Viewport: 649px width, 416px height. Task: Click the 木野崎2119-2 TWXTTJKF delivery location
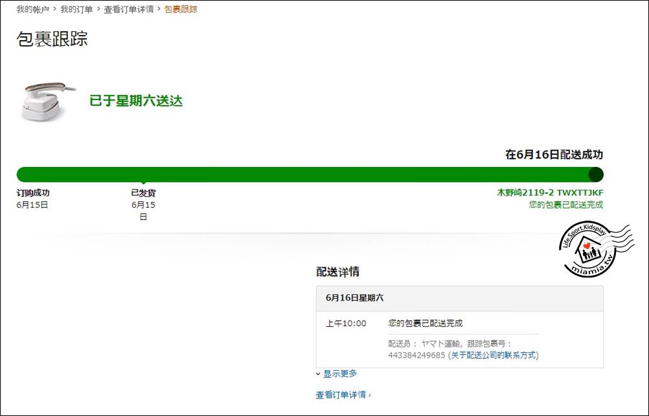click(x=550, y=193)
